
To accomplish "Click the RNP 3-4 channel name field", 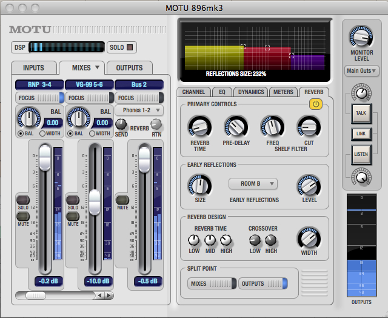I will (x=39, y=85).
